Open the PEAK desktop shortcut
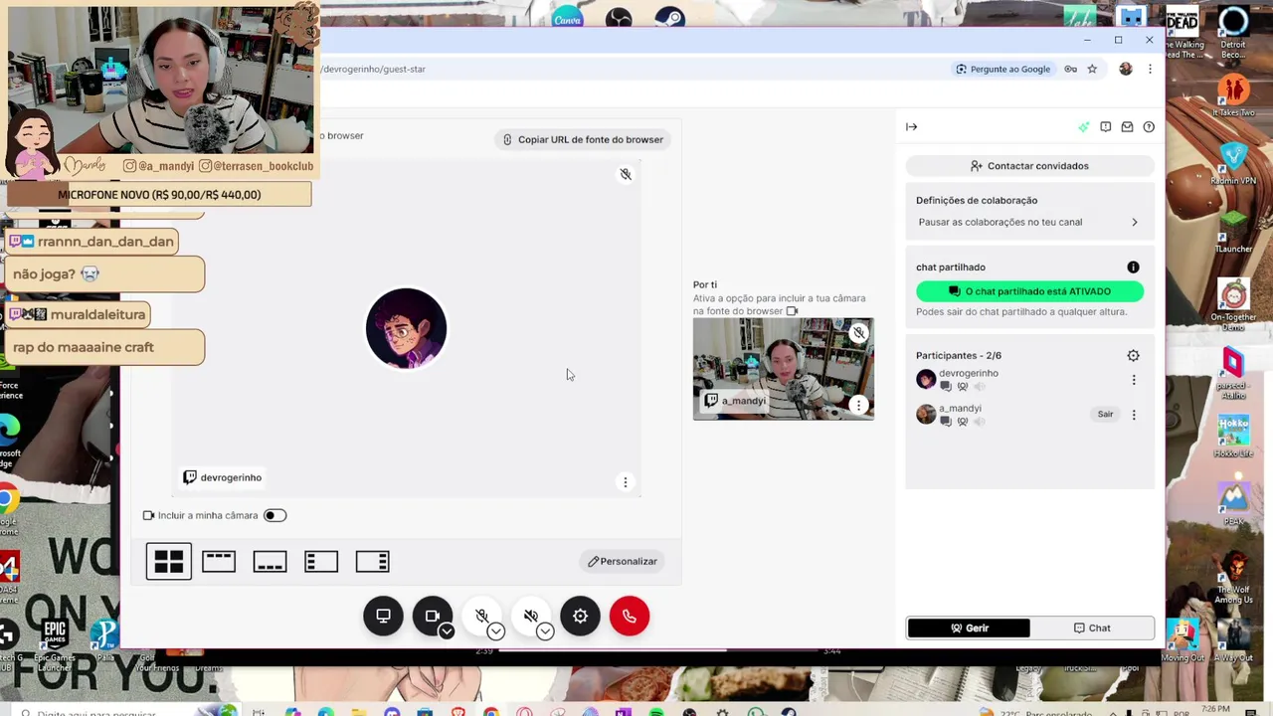1273x716 pixels. pos(1234,502)
